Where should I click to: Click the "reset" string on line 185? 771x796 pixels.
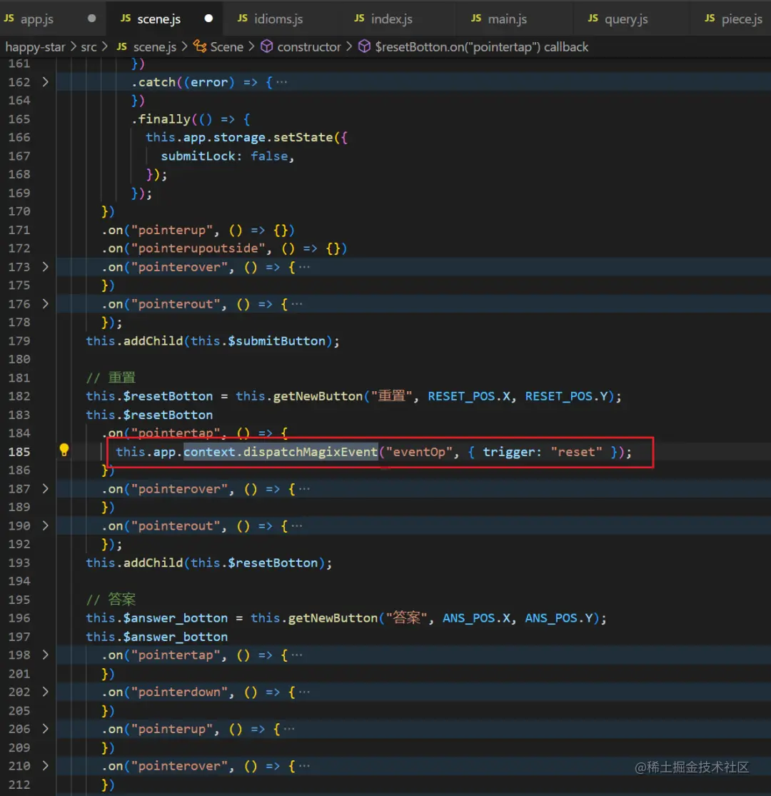point(577,452)
